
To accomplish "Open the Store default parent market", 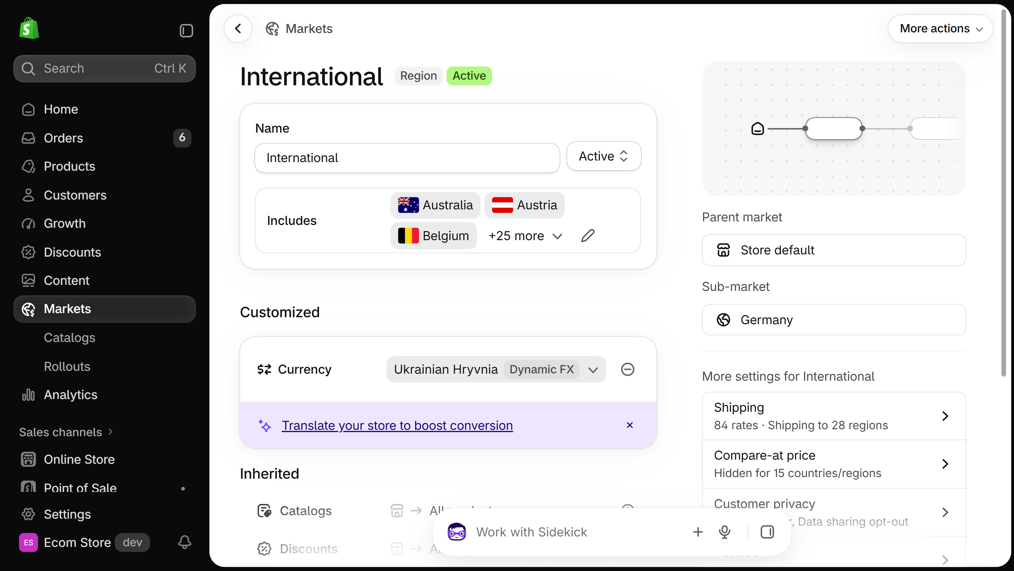I will (834, 250).
